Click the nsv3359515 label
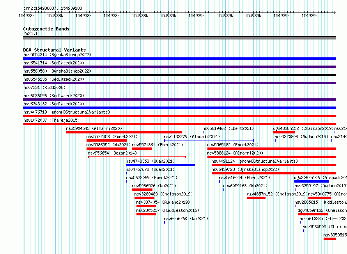 335,235
